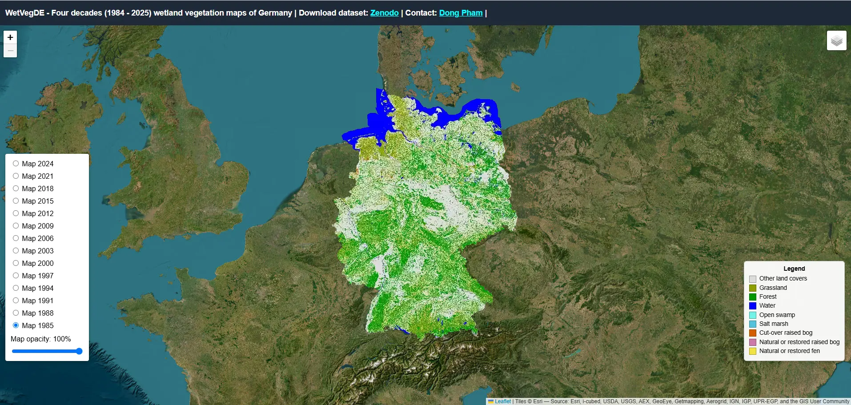Click the Leaflet attribution link
This screenshot has width=851, height=405.
503,401
